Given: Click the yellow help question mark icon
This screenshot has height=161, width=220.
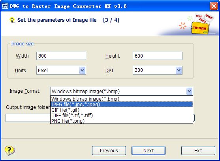Looking at the screenshot, I should point(9,151).
